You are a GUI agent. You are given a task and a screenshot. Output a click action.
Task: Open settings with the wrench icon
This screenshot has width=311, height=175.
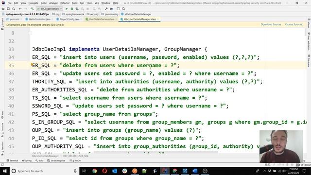[x=106, y=9]
